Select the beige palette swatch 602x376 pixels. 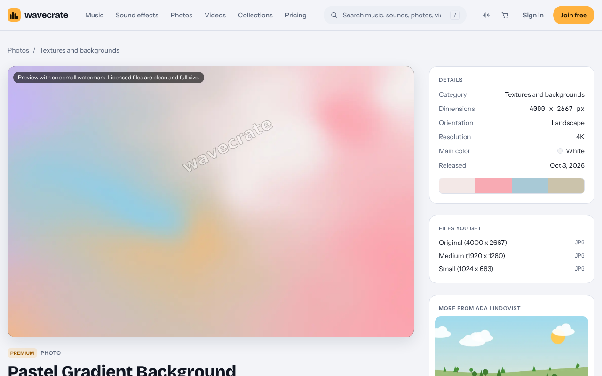(566, 186)
